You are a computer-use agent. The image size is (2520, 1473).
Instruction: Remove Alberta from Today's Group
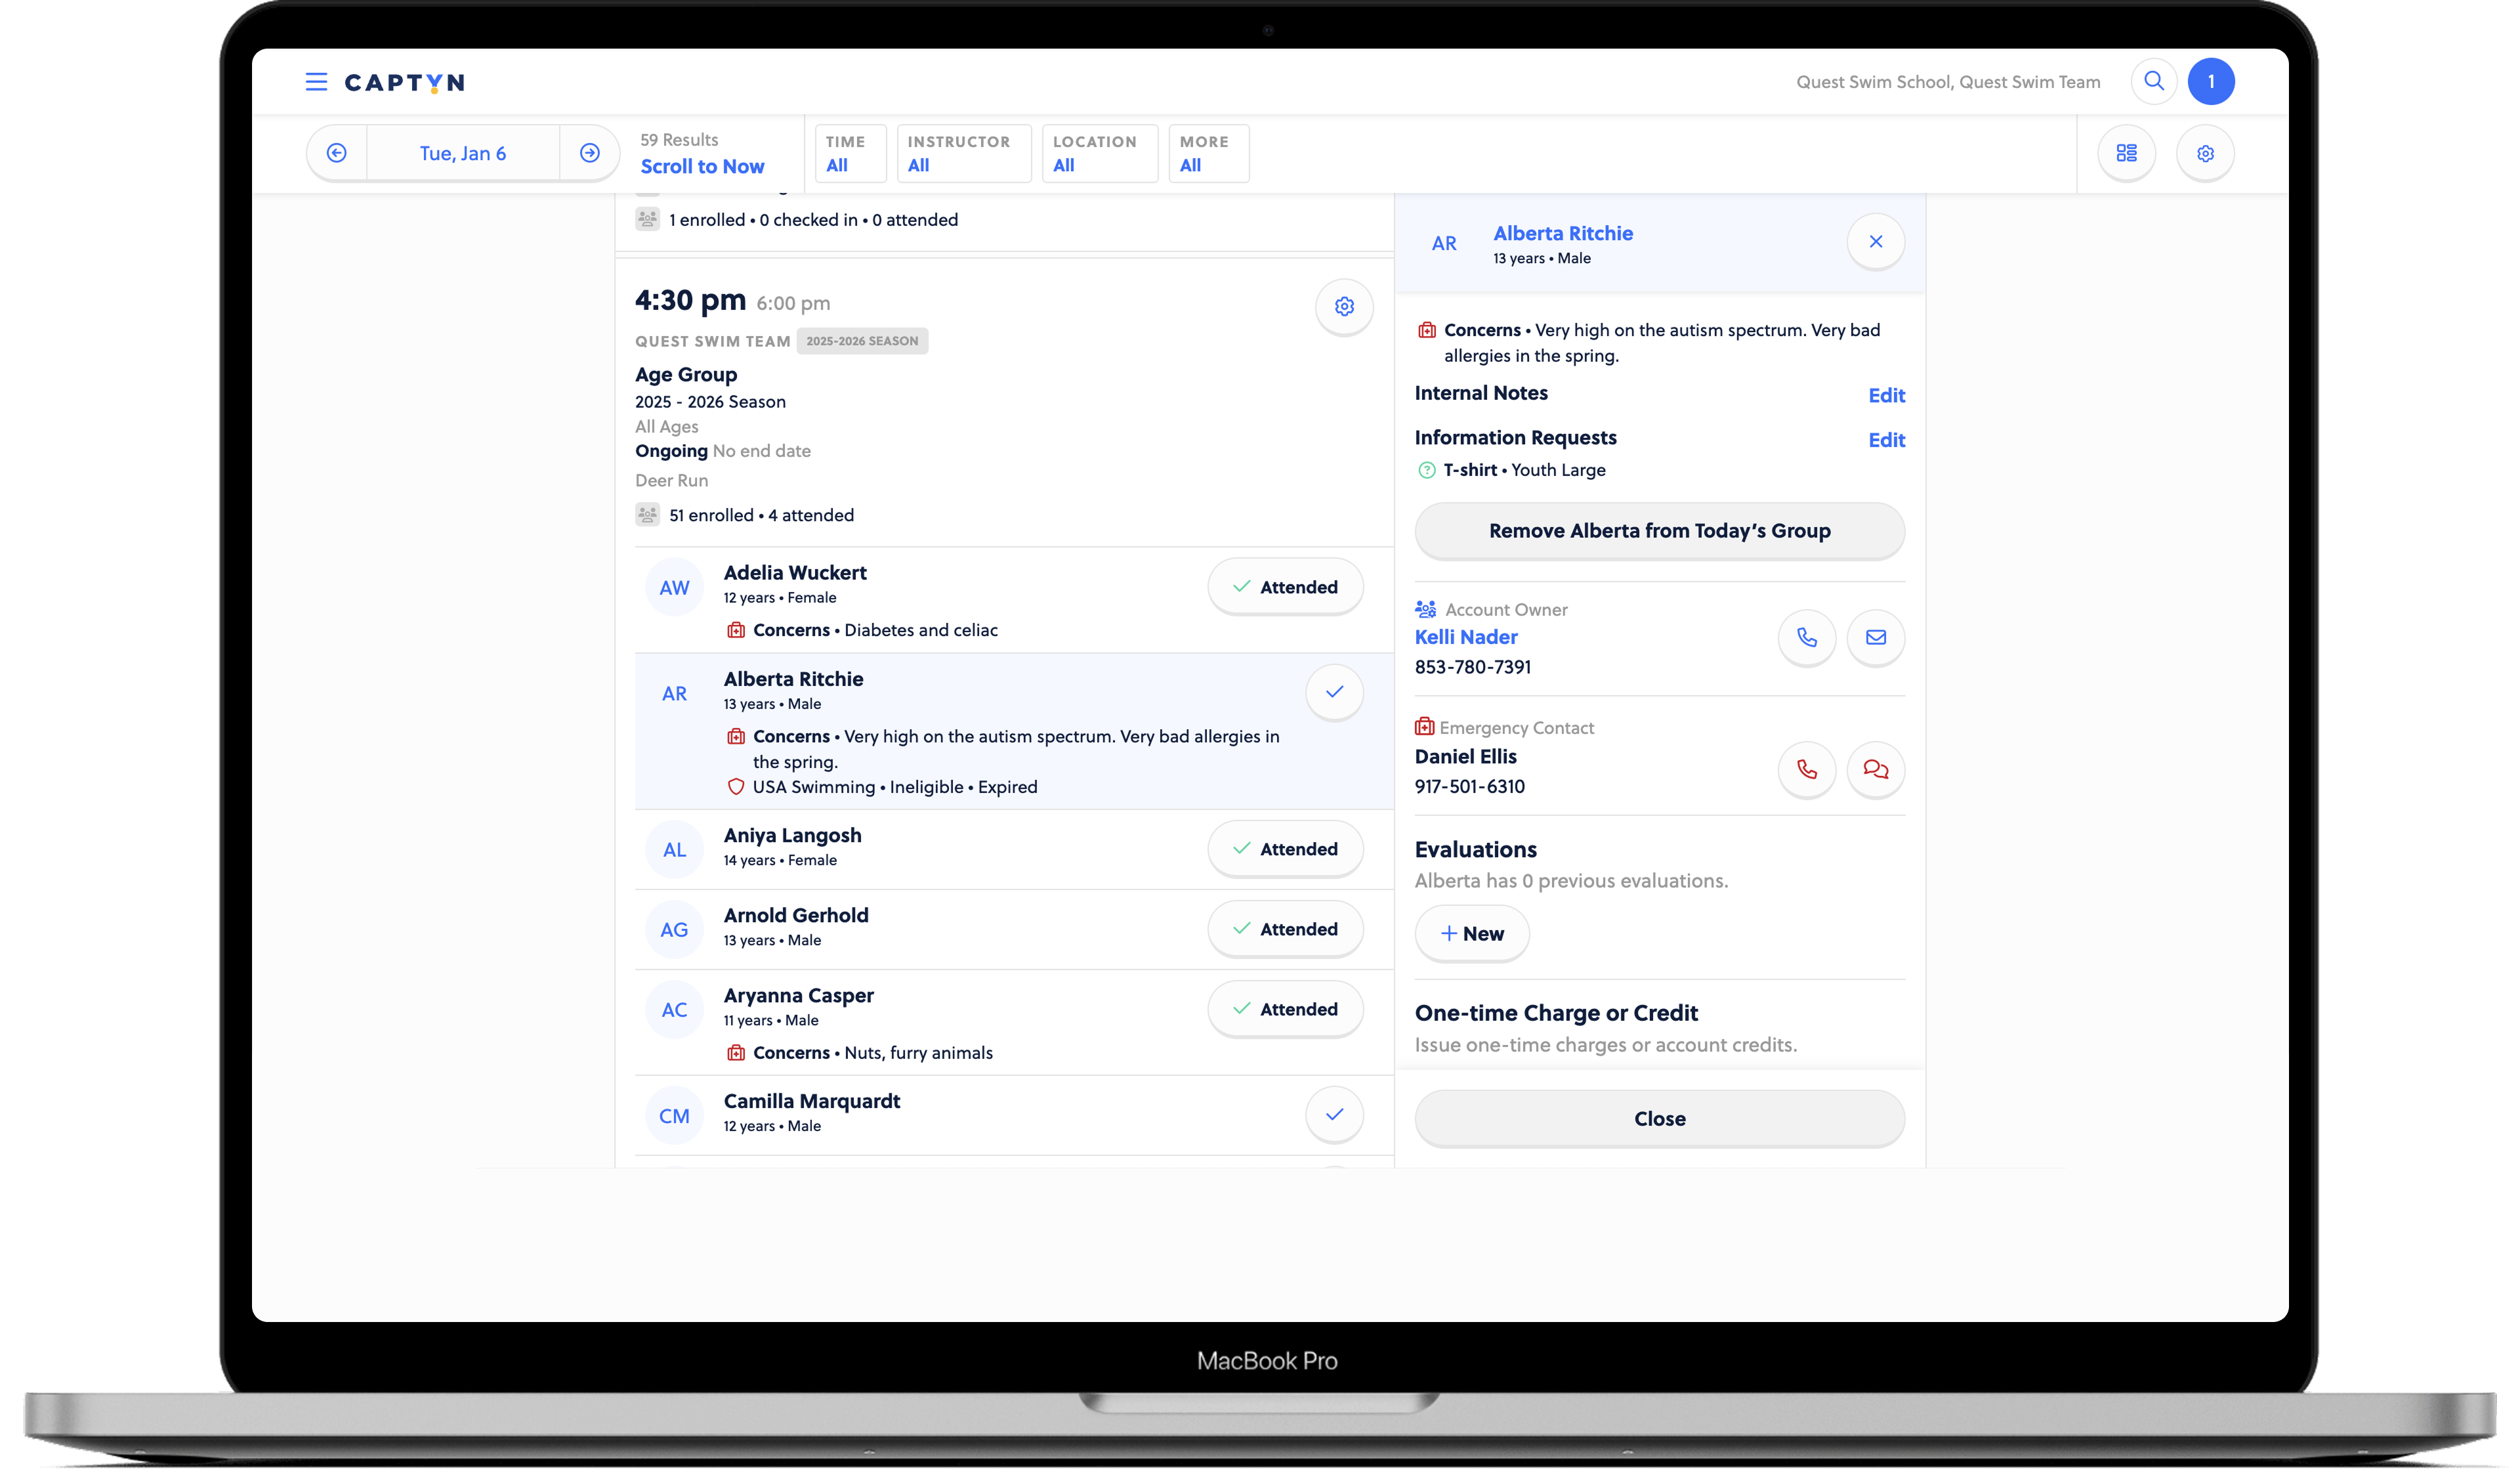click(1659, 531)
